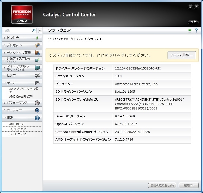
Task: Click the プリセット preset icon
Action: 37,45
